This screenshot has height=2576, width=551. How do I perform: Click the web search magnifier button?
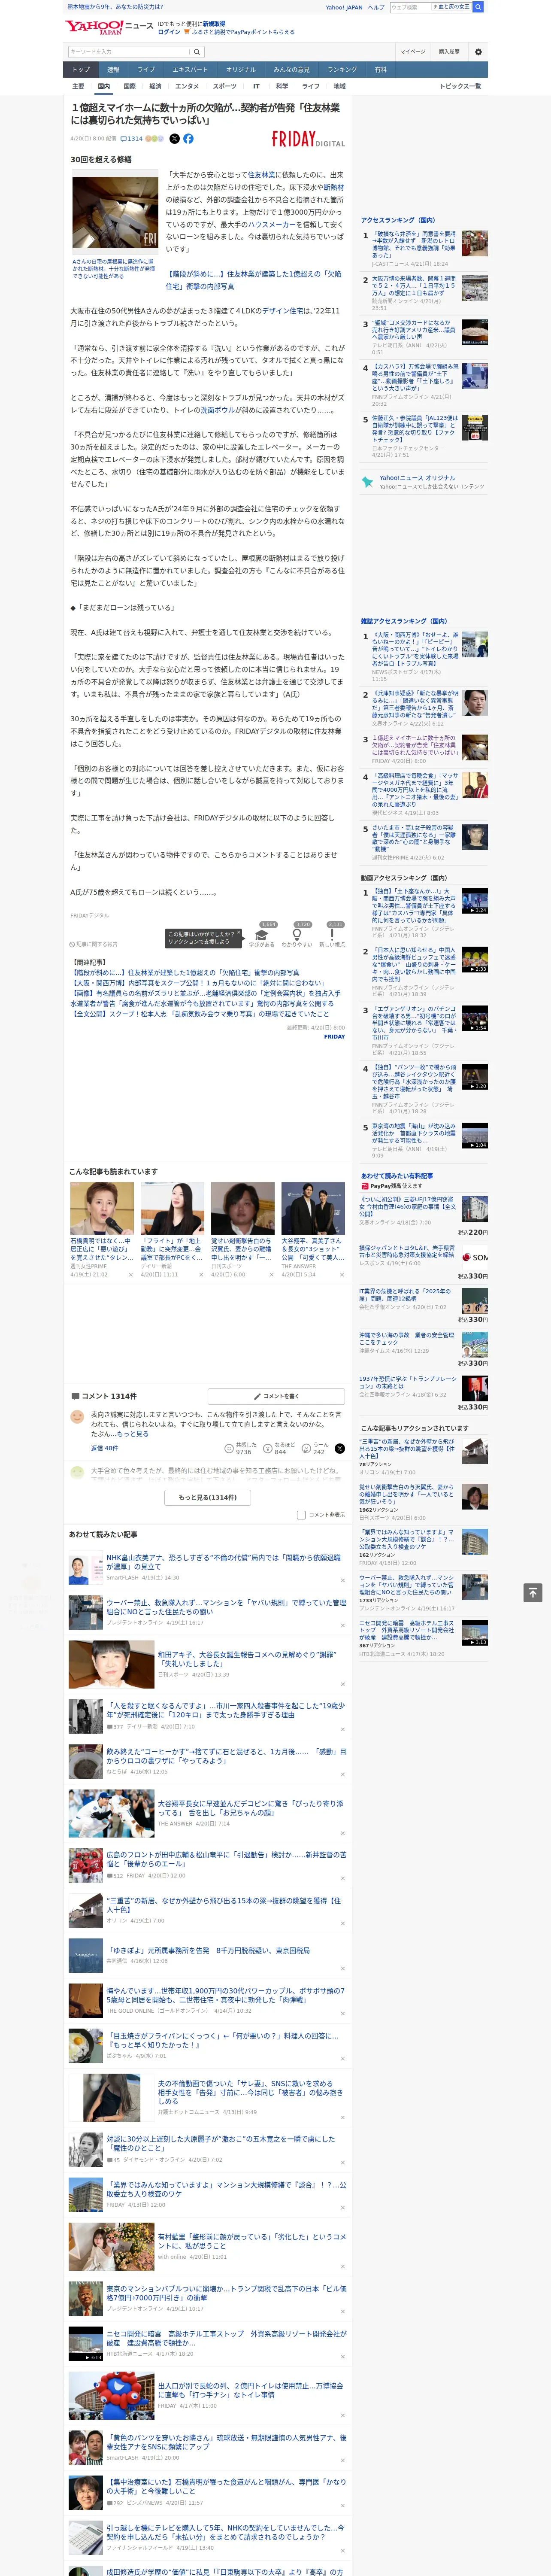tap(478, 7)
